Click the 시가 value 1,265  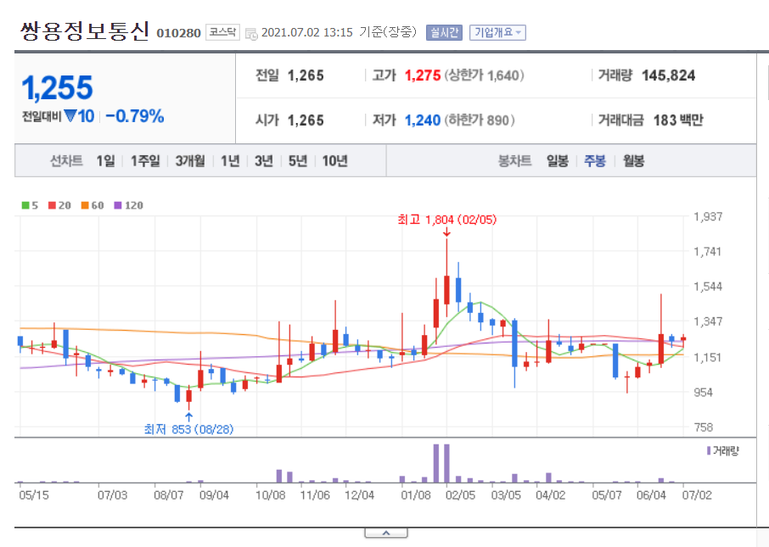306,120
